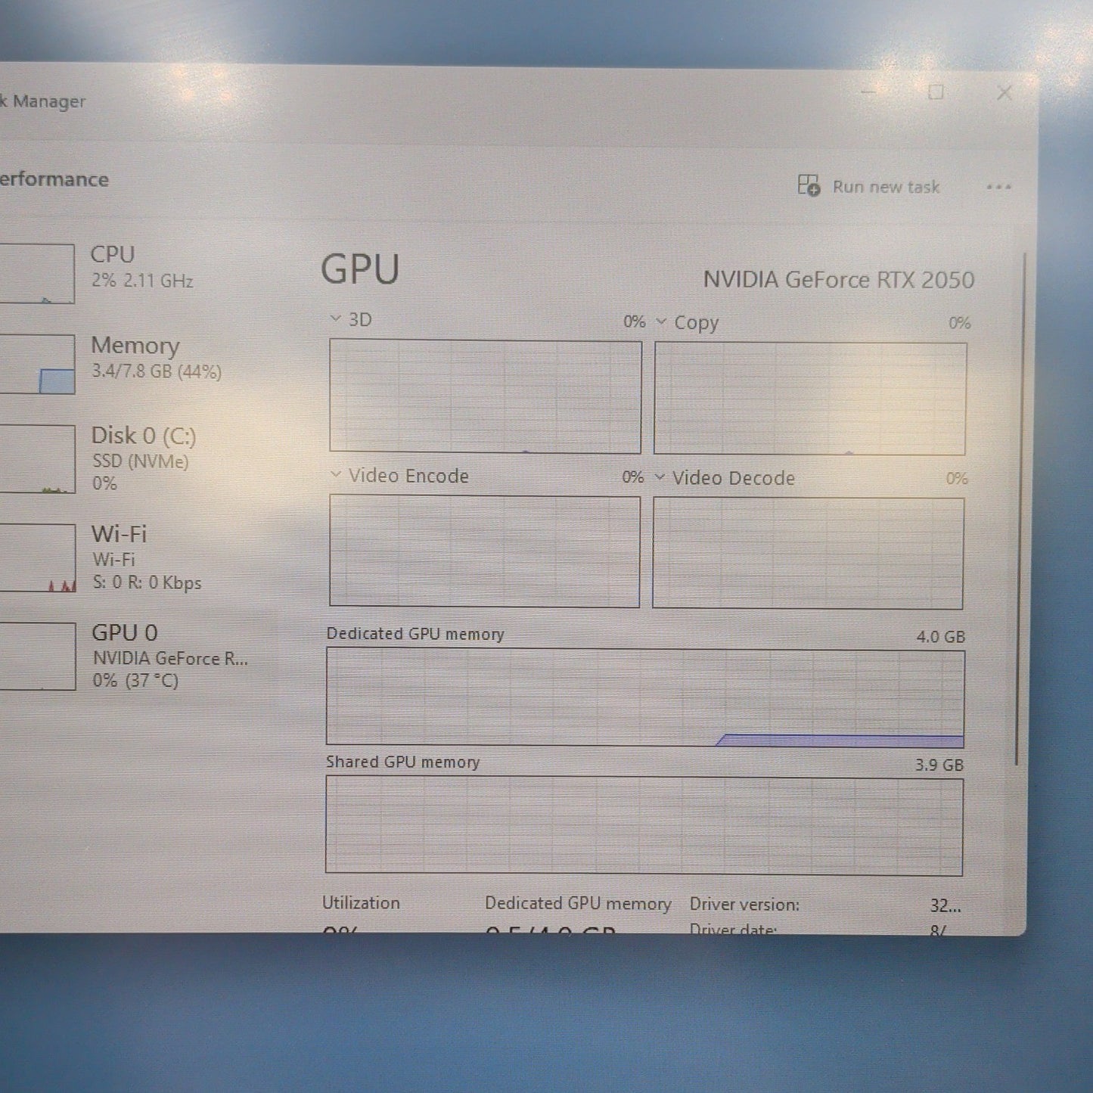This screenshot has height=1093, width=1093.
Task: Click the 3D utilization graph
Action: pos(485,396)
